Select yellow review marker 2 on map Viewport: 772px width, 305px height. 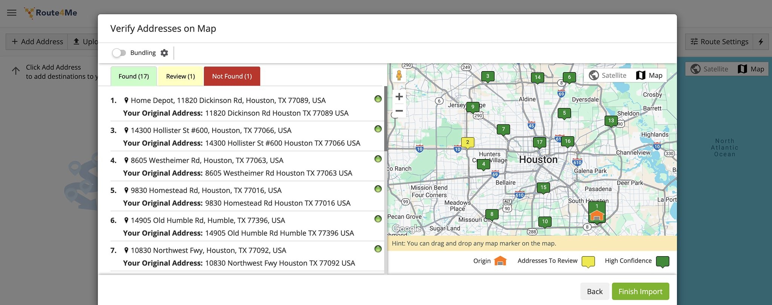click(467, 143)
